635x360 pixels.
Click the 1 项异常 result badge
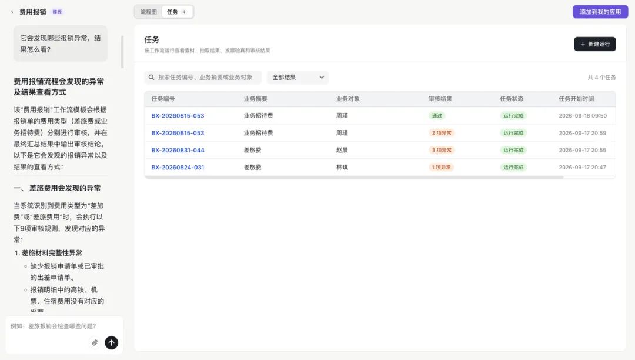click(x=441, y=167)
